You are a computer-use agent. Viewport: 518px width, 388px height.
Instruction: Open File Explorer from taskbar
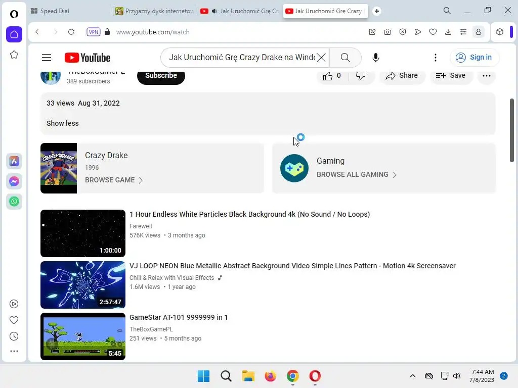pos(248,376)
